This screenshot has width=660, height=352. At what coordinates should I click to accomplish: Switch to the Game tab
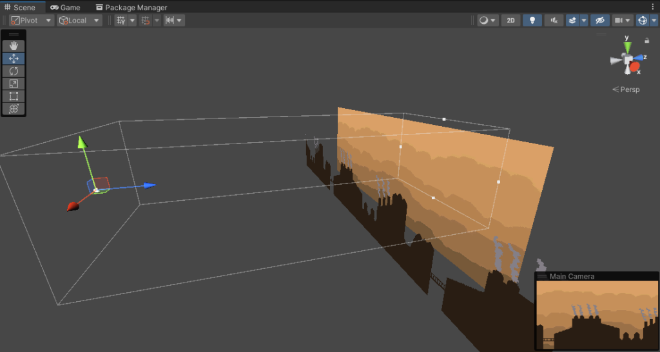tap(64, 7)
